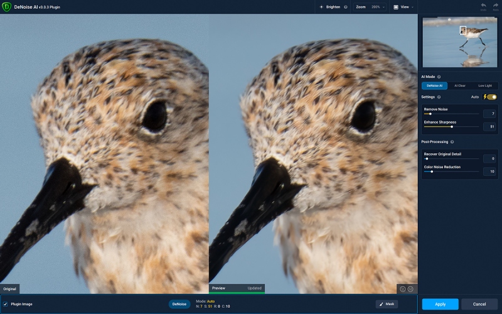Click the Cancel button
This screenshot has height=314, width=502.
[479, 304]
